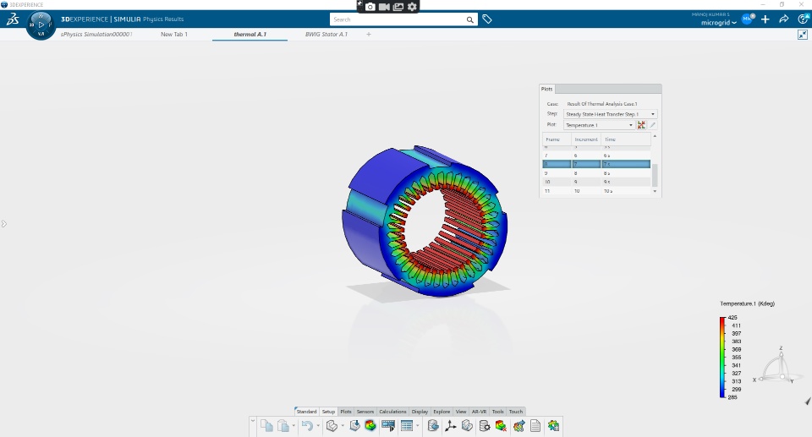This screenshot has width=812, height=437.
Task: Click the filmstrip animation play icon
Action: coord(388,426)
